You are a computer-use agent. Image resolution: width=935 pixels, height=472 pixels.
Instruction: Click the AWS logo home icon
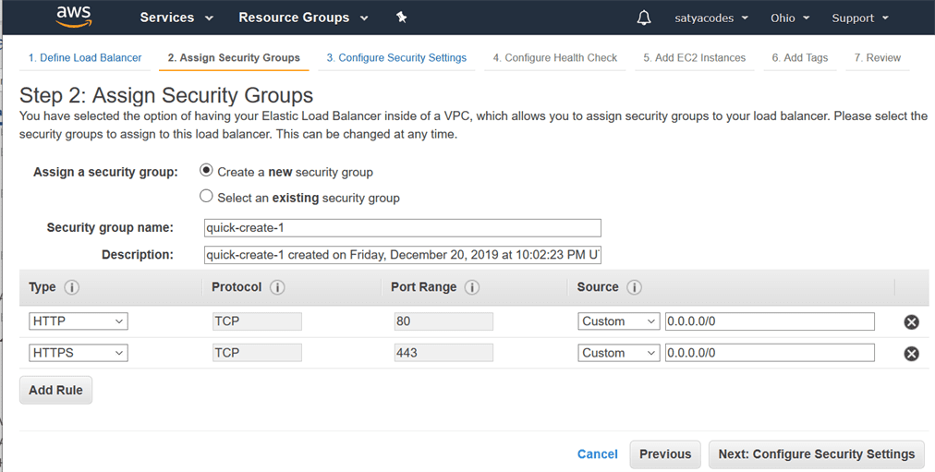pyautogui.click(x=73, y=17)
